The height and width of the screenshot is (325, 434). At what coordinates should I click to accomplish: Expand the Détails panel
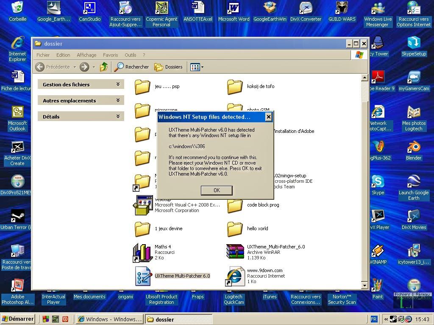pyautogui.click(x=81, y=117)
